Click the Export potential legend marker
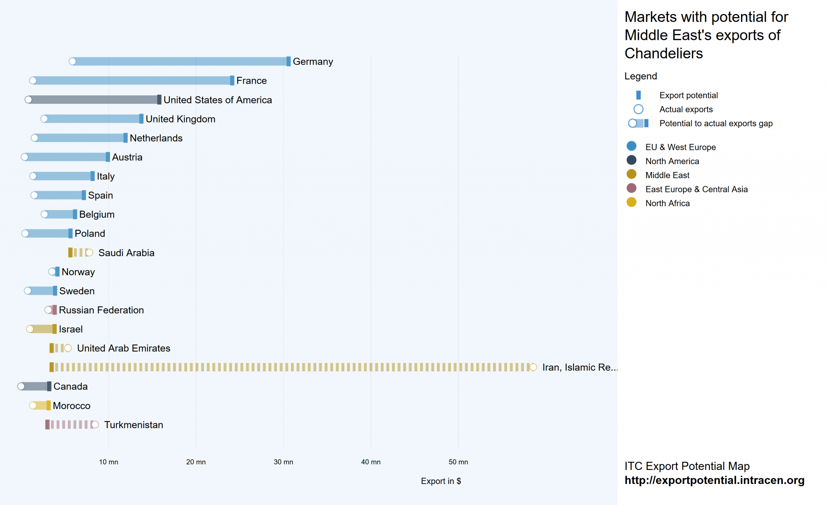This screenshot has width=828, height=505. 638,95
